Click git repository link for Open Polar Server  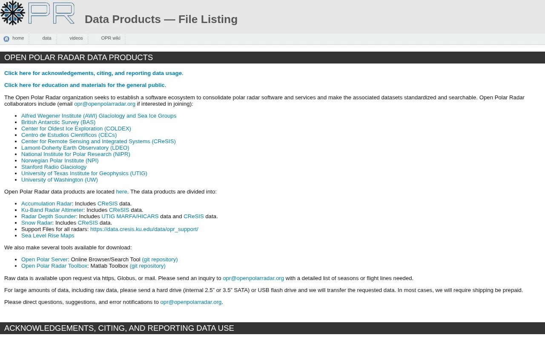pos(160,260)
